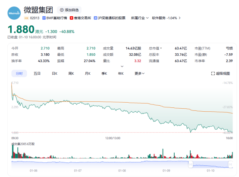Screen dimensions: 239x177
Task: Click the 12:00/13:00 time axis label
Action: coord(113,138)
